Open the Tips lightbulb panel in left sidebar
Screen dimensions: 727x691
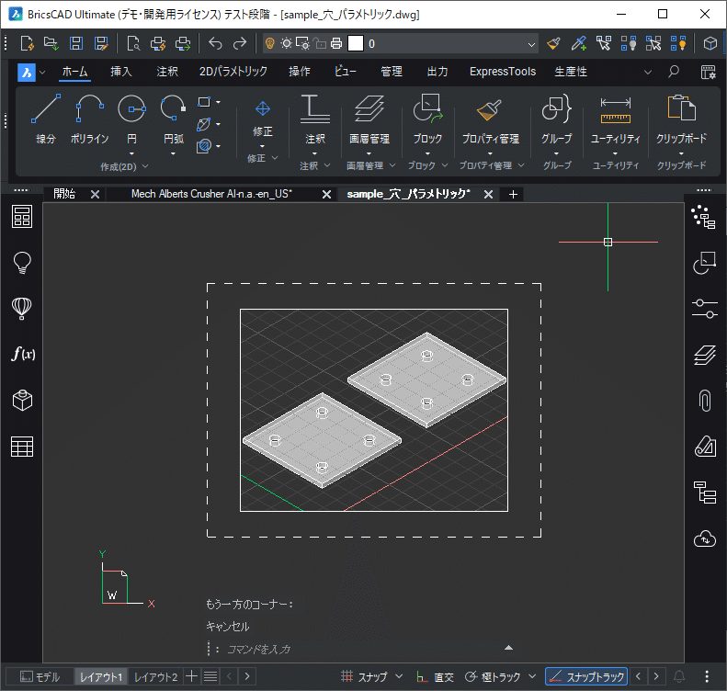tap(22, 263)
